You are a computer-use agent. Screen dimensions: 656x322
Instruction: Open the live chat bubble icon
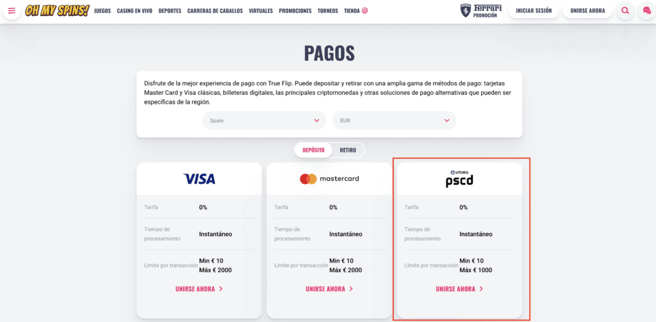click(x=647, y=11)
